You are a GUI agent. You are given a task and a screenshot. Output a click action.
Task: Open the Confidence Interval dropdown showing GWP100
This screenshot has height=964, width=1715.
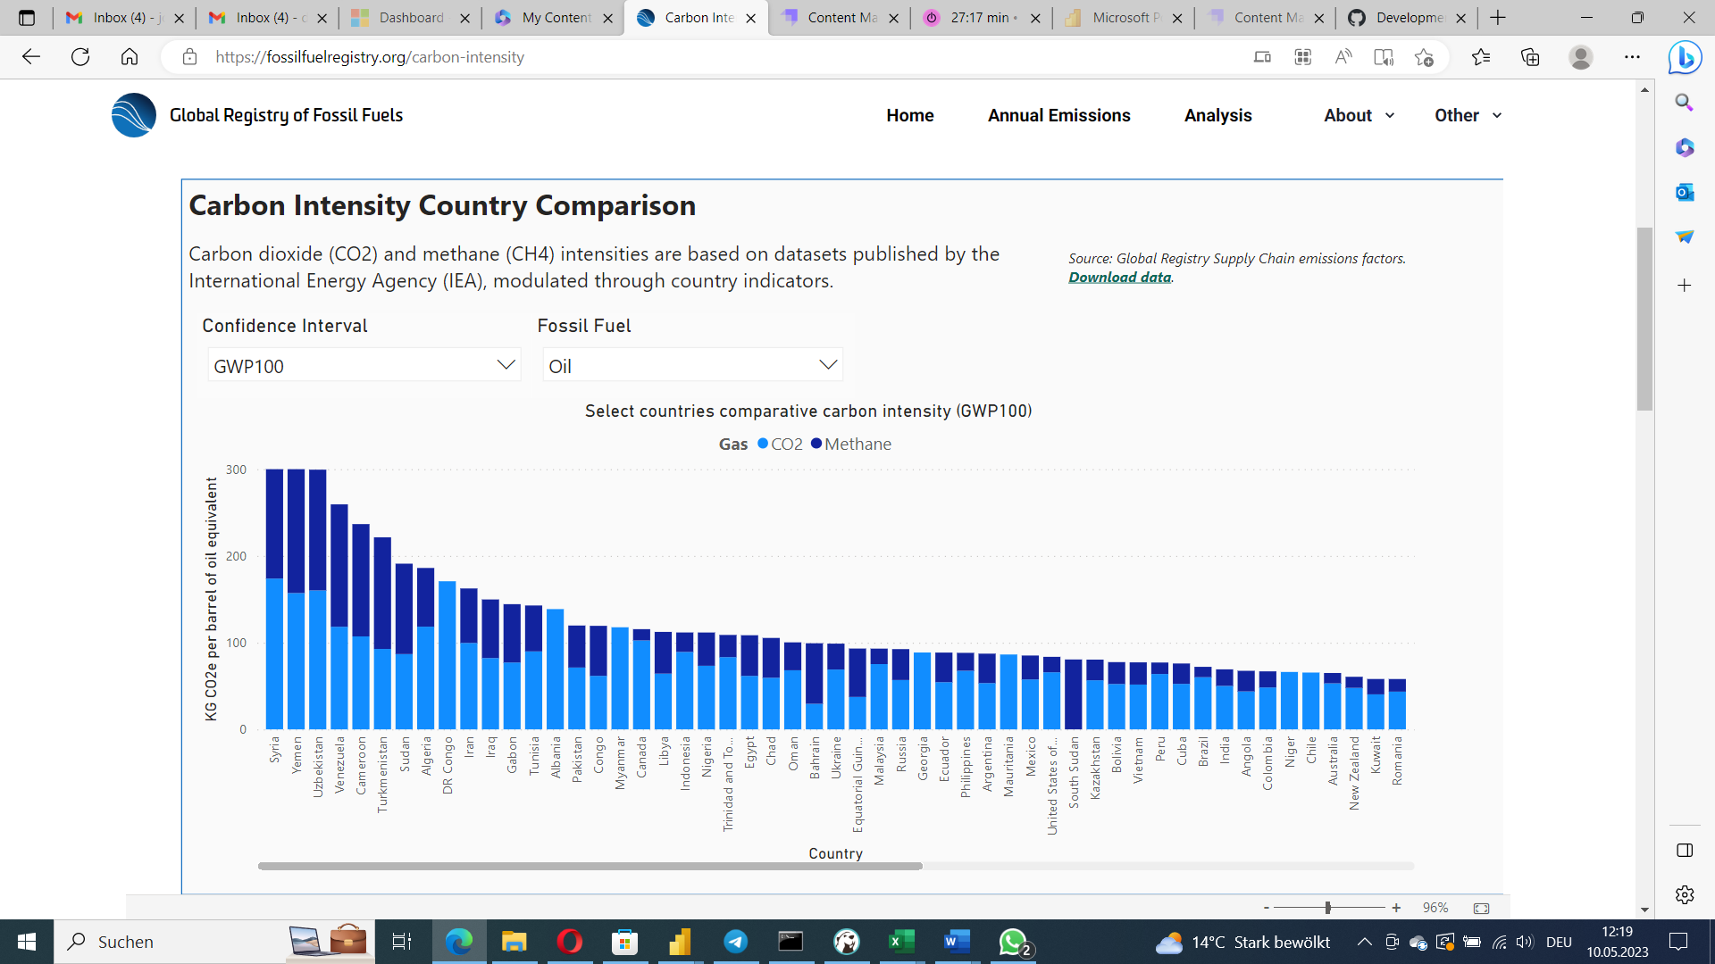[x=363, y=365]
